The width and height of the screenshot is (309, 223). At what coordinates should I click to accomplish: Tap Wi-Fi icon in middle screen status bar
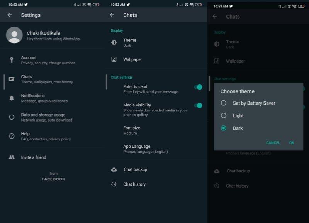point(192,5)
